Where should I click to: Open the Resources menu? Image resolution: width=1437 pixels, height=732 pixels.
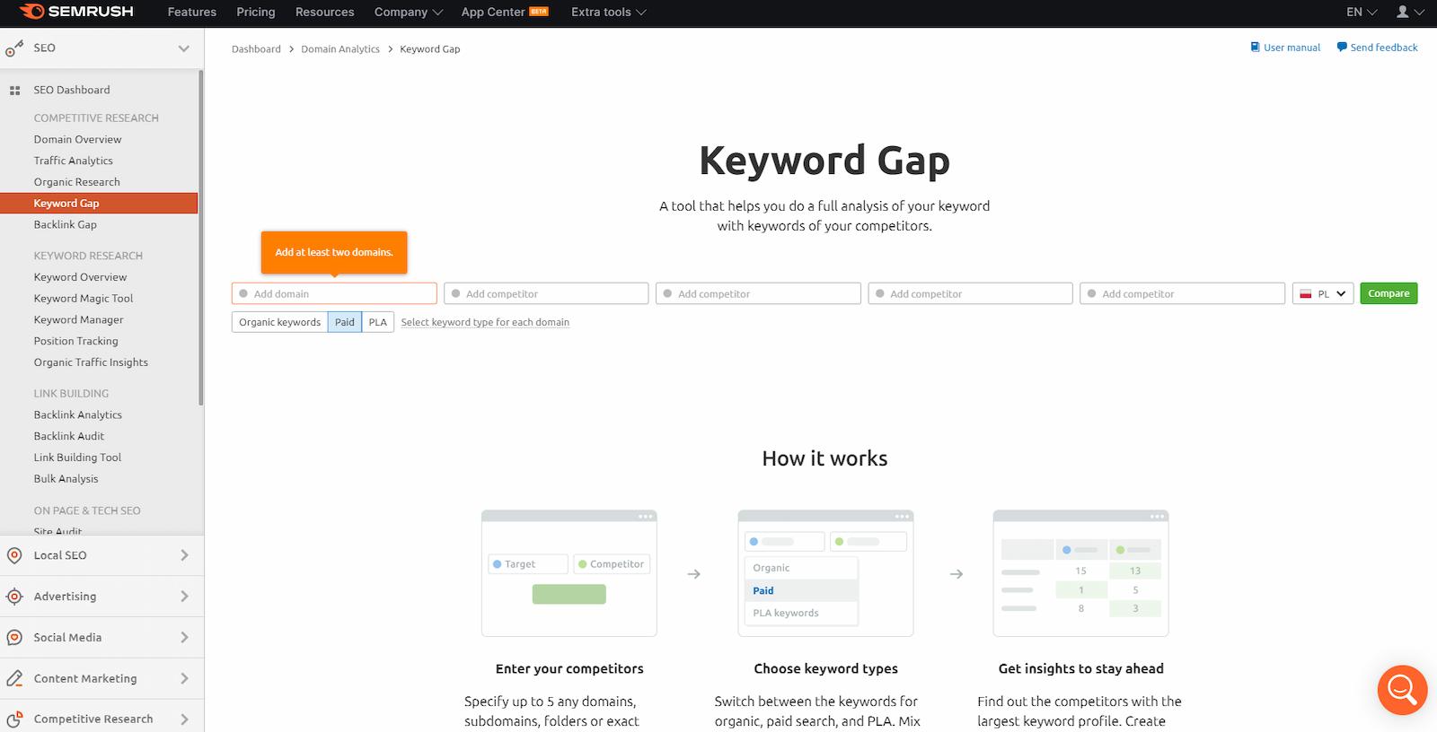pos(325,12)
